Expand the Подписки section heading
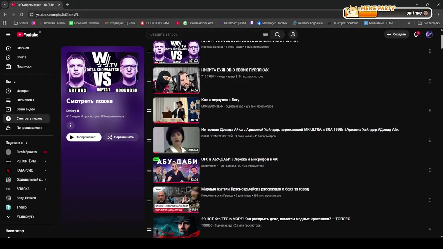 tap(16, 142)
